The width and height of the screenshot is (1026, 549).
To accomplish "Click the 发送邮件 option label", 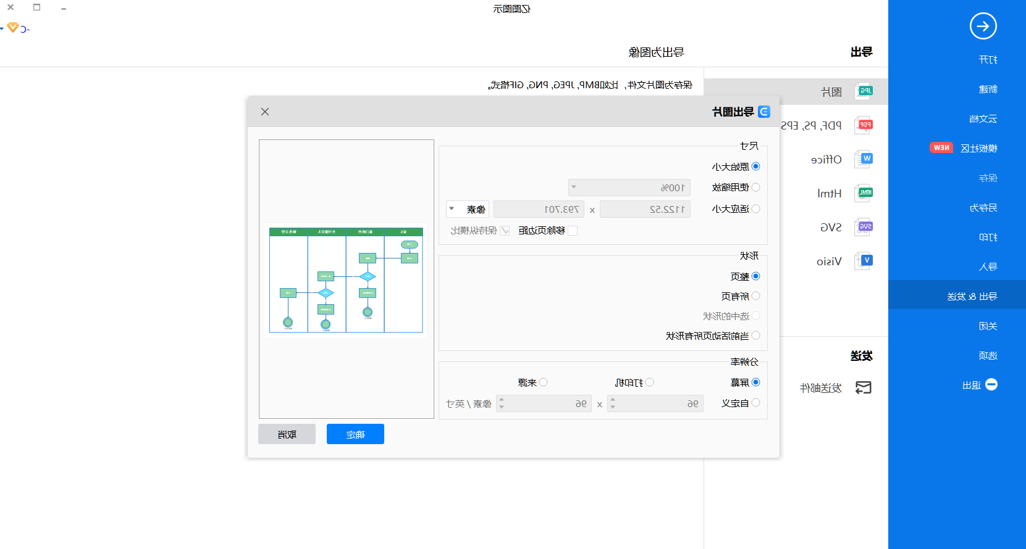I will 821,388.
